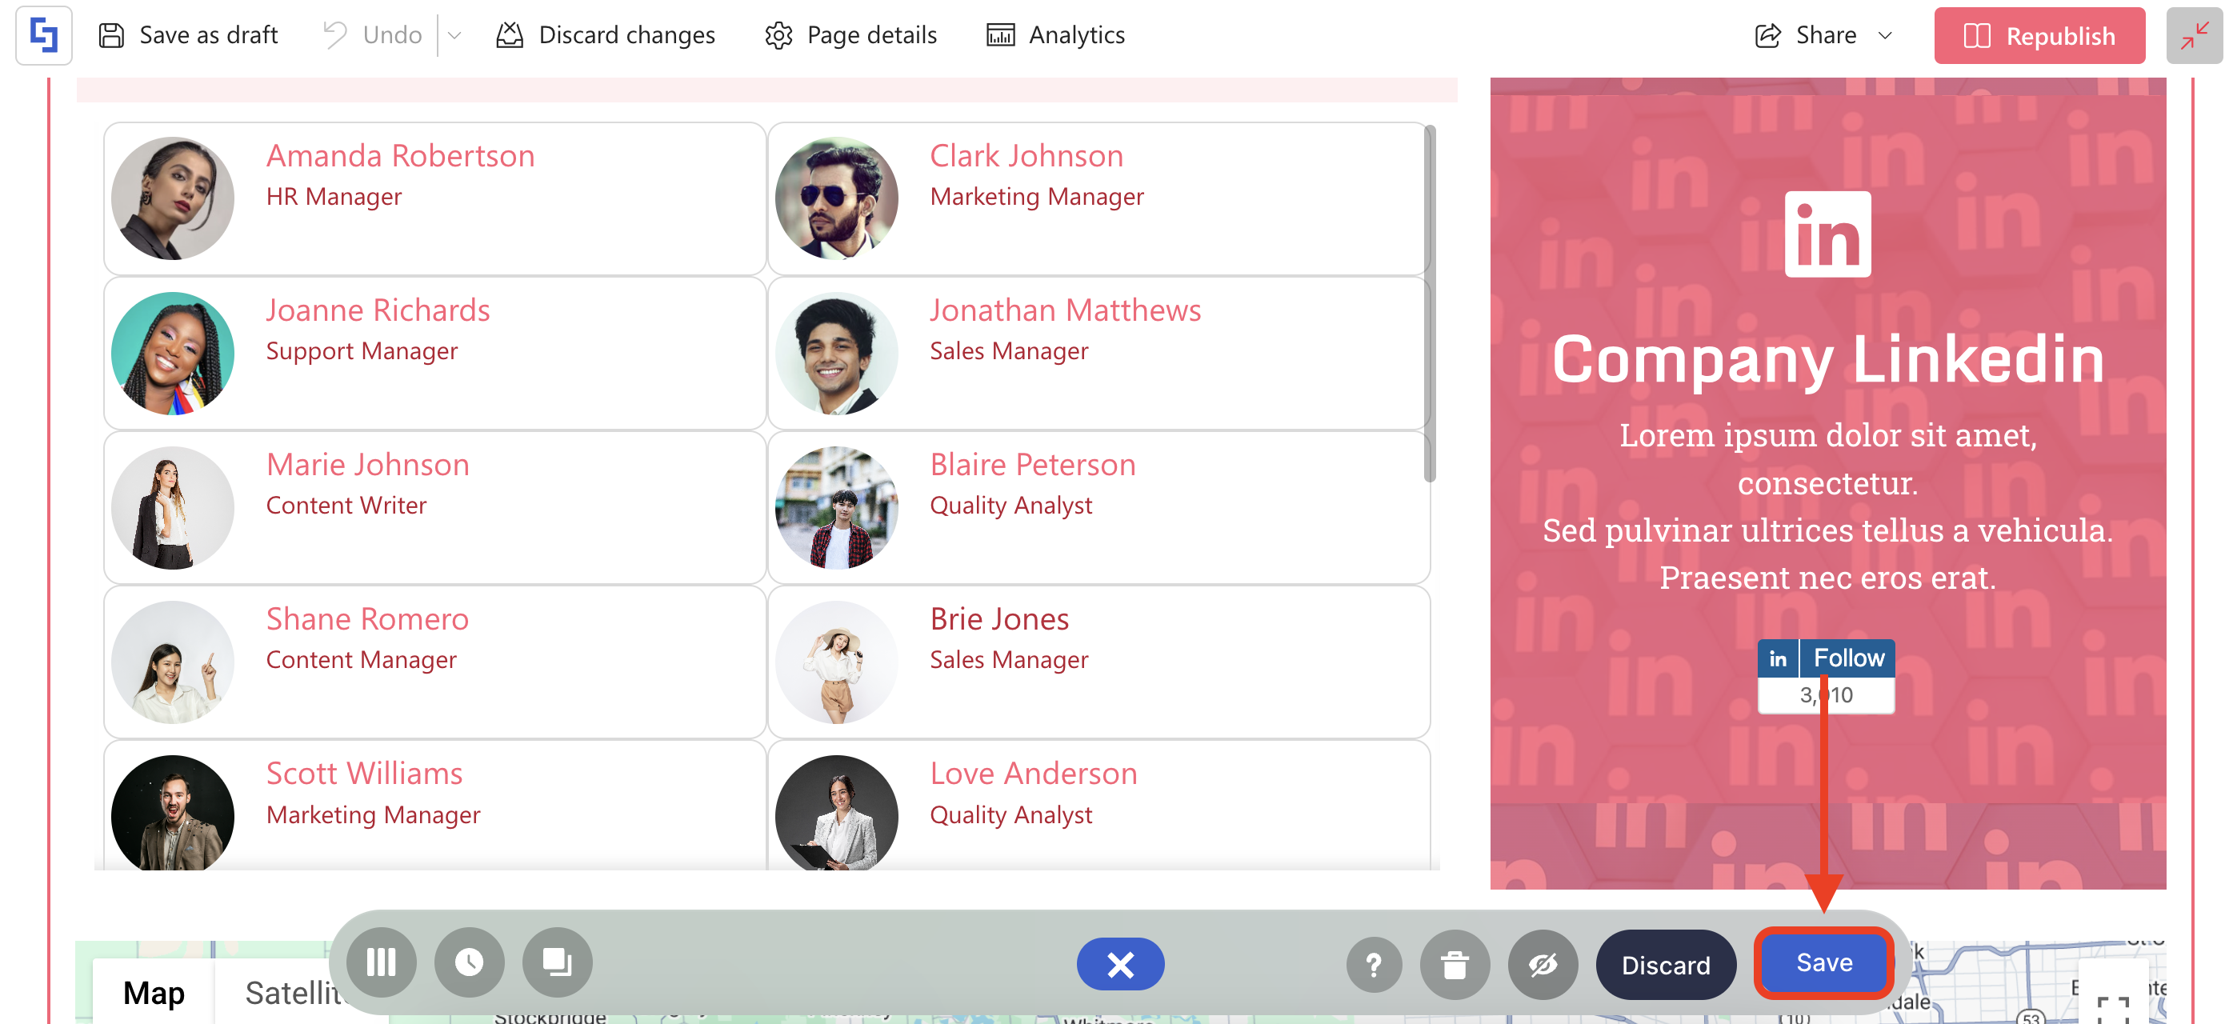Open the history clock icon
This screenshot has height=1024, width=2237.
(469, 962)
